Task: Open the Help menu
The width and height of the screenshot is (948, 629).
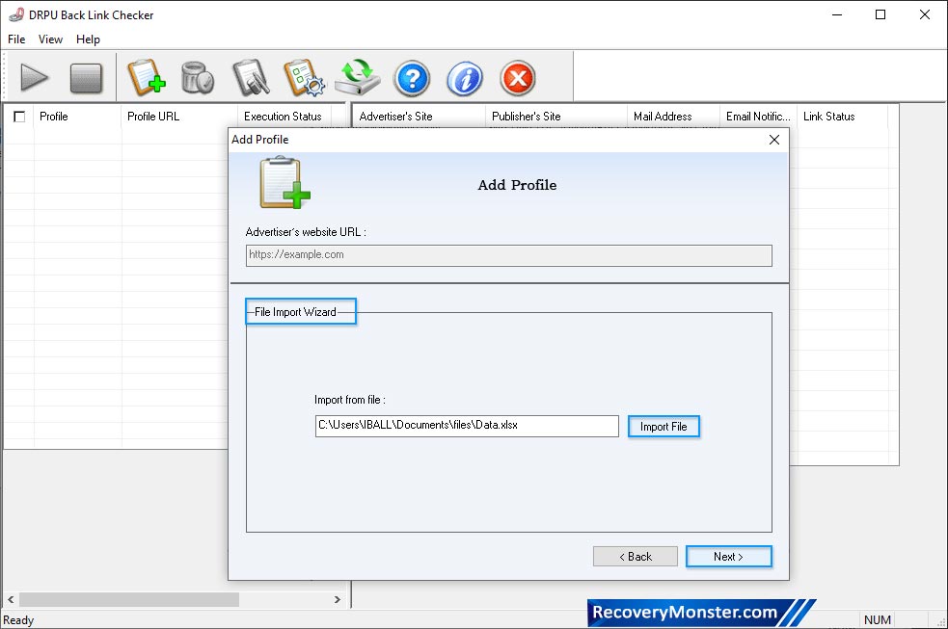Action: [x=88, y=39]
